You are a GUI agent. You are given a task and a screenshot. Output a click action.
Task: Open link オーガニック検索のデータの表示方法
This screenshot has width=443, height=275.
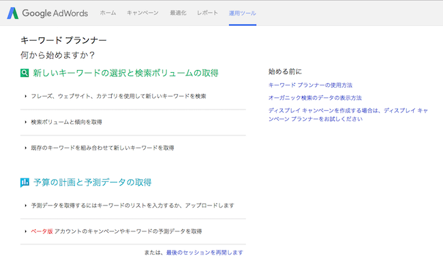[x=315, y=98]
